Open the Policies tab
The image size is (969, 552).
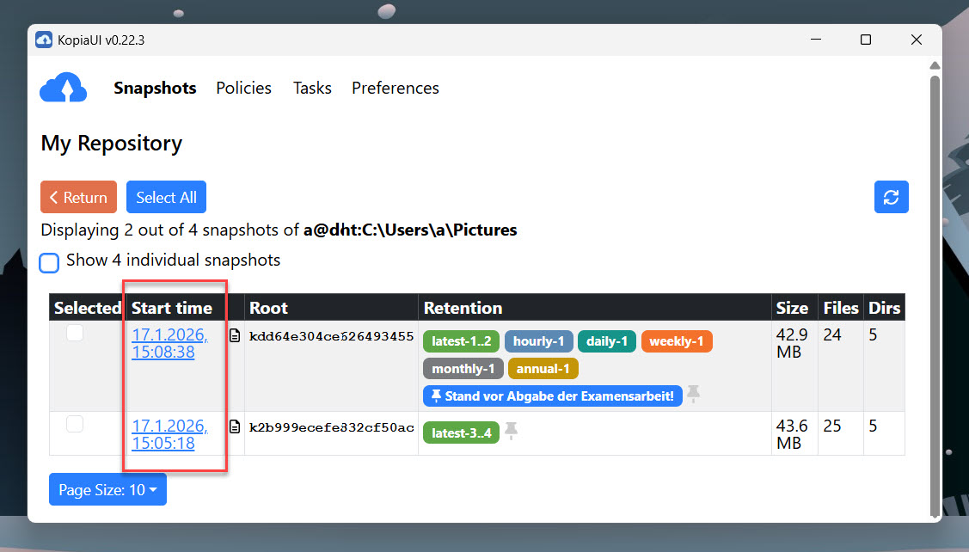click(243, 88)
